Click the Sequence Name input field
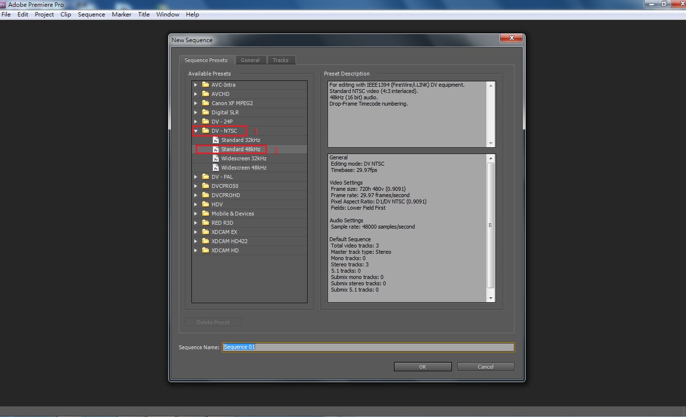The height and width of the screenshot is (417, 686). [x=368, y=347]
